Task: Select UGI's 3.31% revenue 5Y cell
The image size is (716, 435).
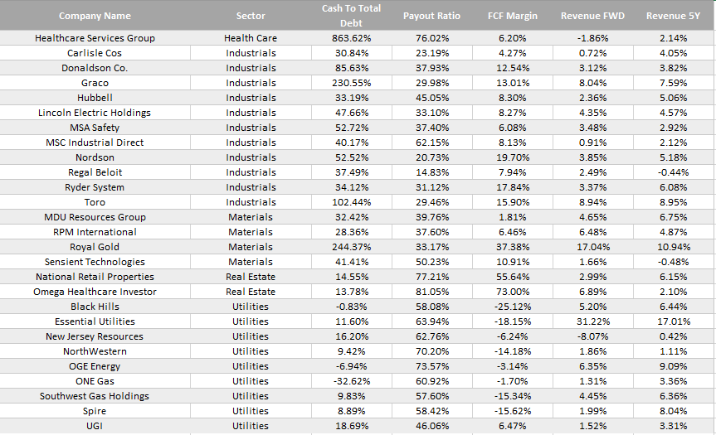Action: click(674, 426)
